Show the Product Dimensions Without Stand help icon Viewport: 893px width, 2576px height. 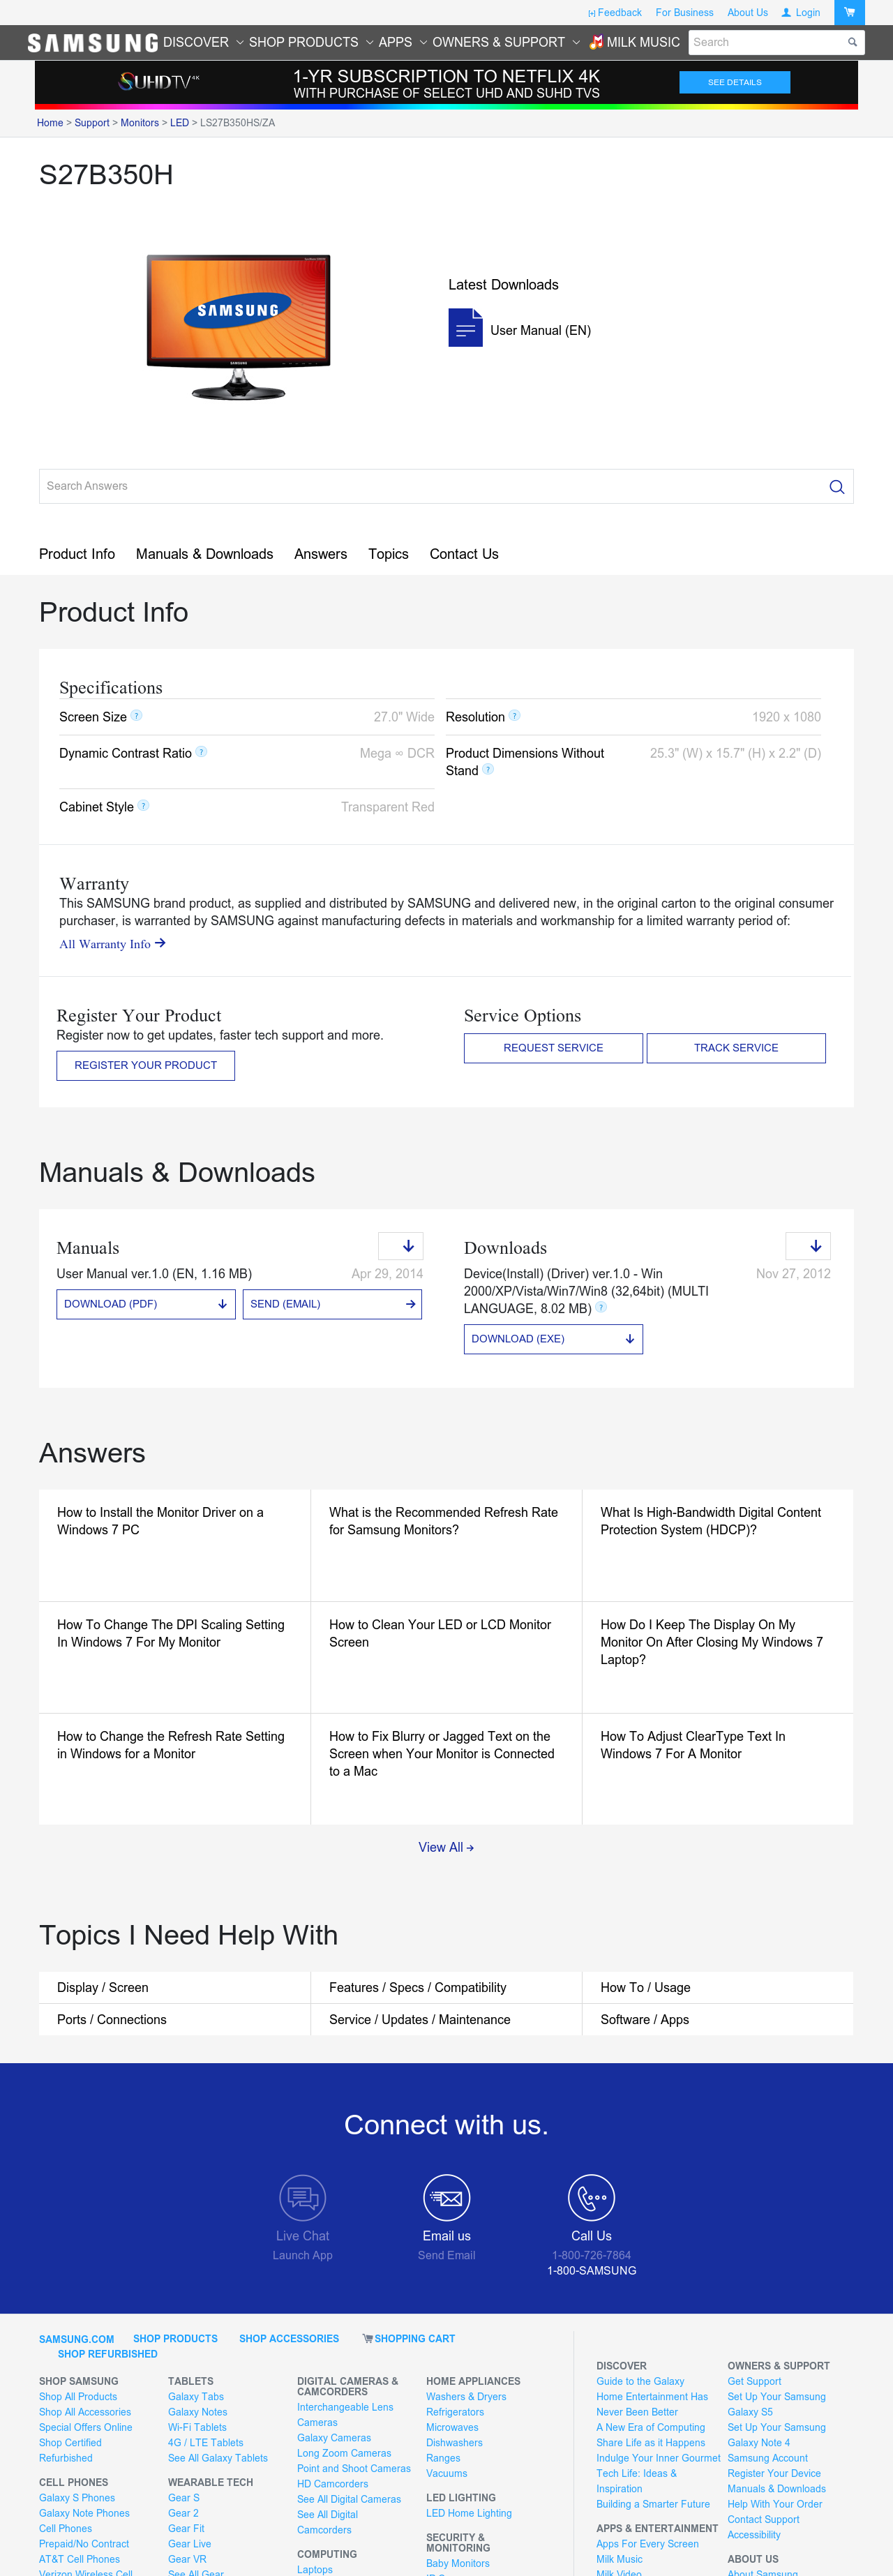(x=488, y=770)
